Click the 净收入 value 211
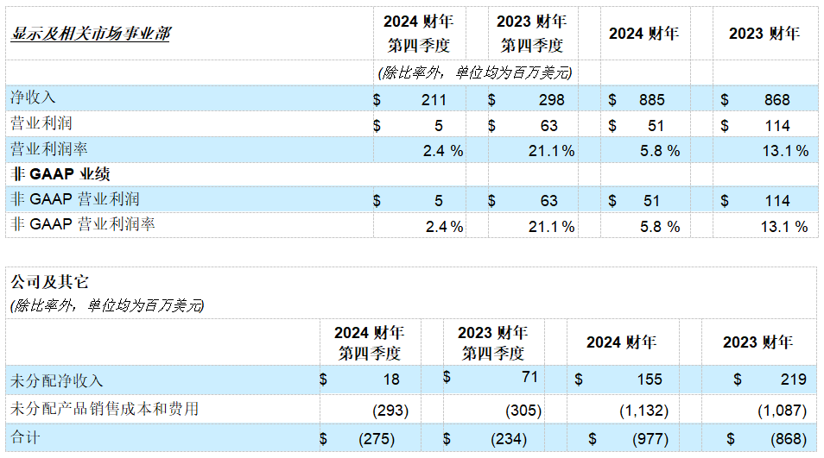824x458 pixels. [x=434, y=99]
